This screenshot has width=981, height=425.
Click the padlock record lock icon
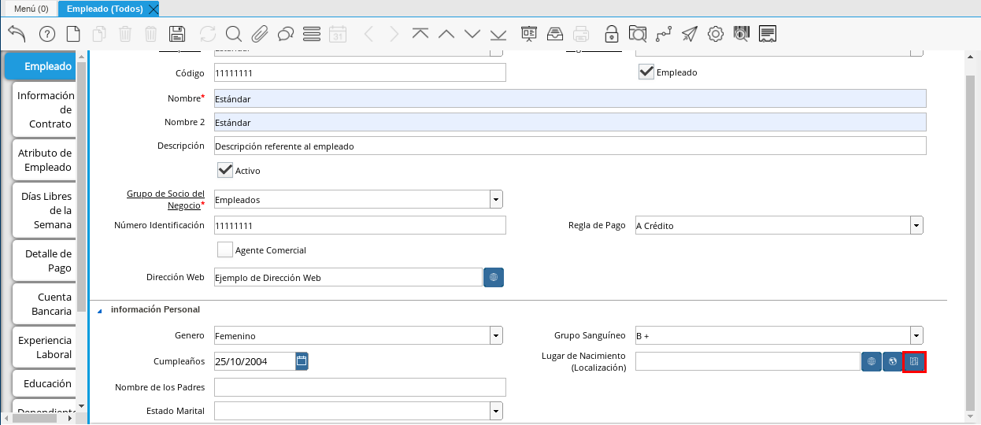611,34
